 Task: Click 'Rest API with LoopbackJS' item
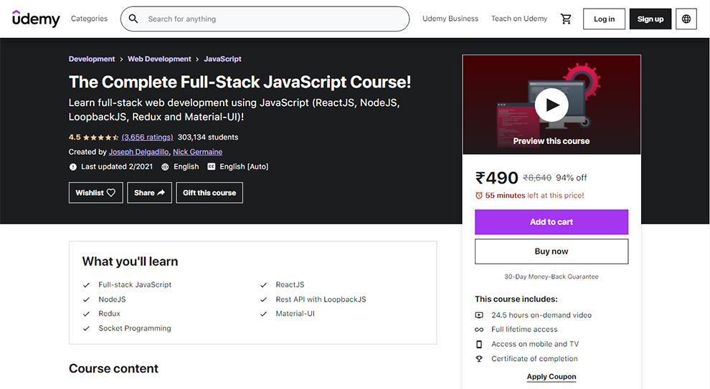pyautogui.click(x=321, y=299)
